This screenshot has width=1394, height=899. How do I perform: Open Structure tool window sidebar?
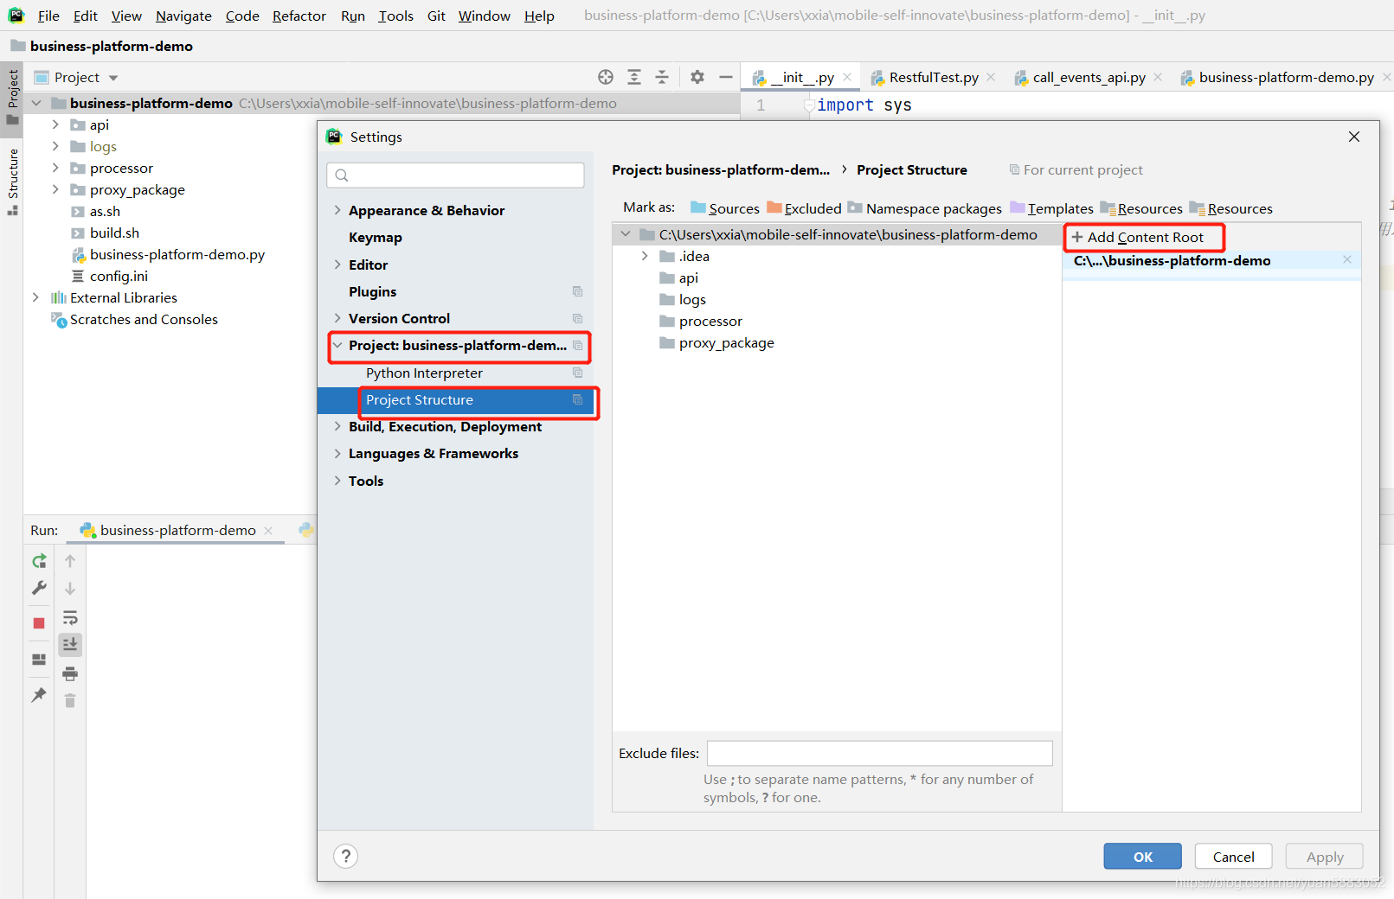[12, 182]
